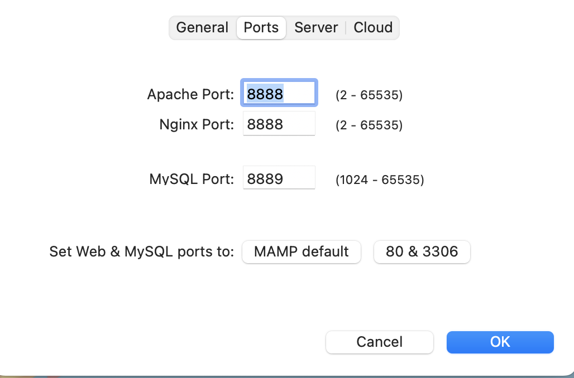Cancel the port configuration dialog

tap(379, 342)
